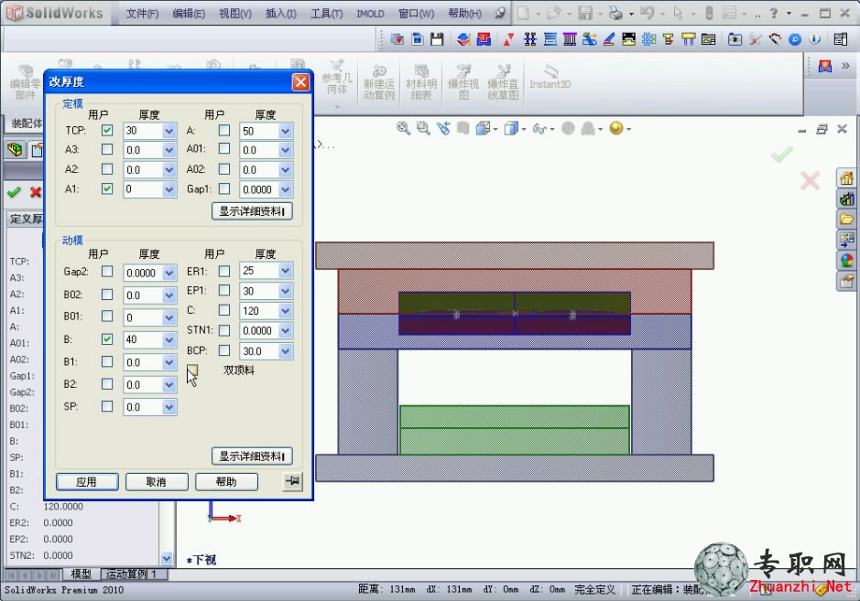This screenshot has width=860, height=601.
Task: Check the A user checkbox
Action: pyautogui.click(x=224, y=131)
